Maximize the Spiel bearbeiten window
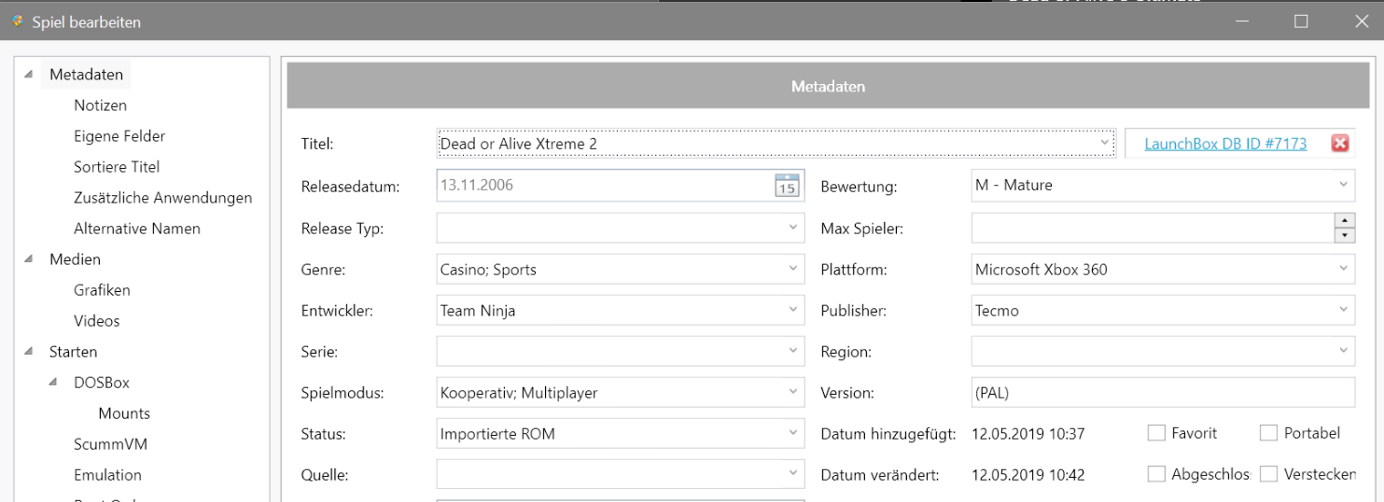 tap(1301, 21)
